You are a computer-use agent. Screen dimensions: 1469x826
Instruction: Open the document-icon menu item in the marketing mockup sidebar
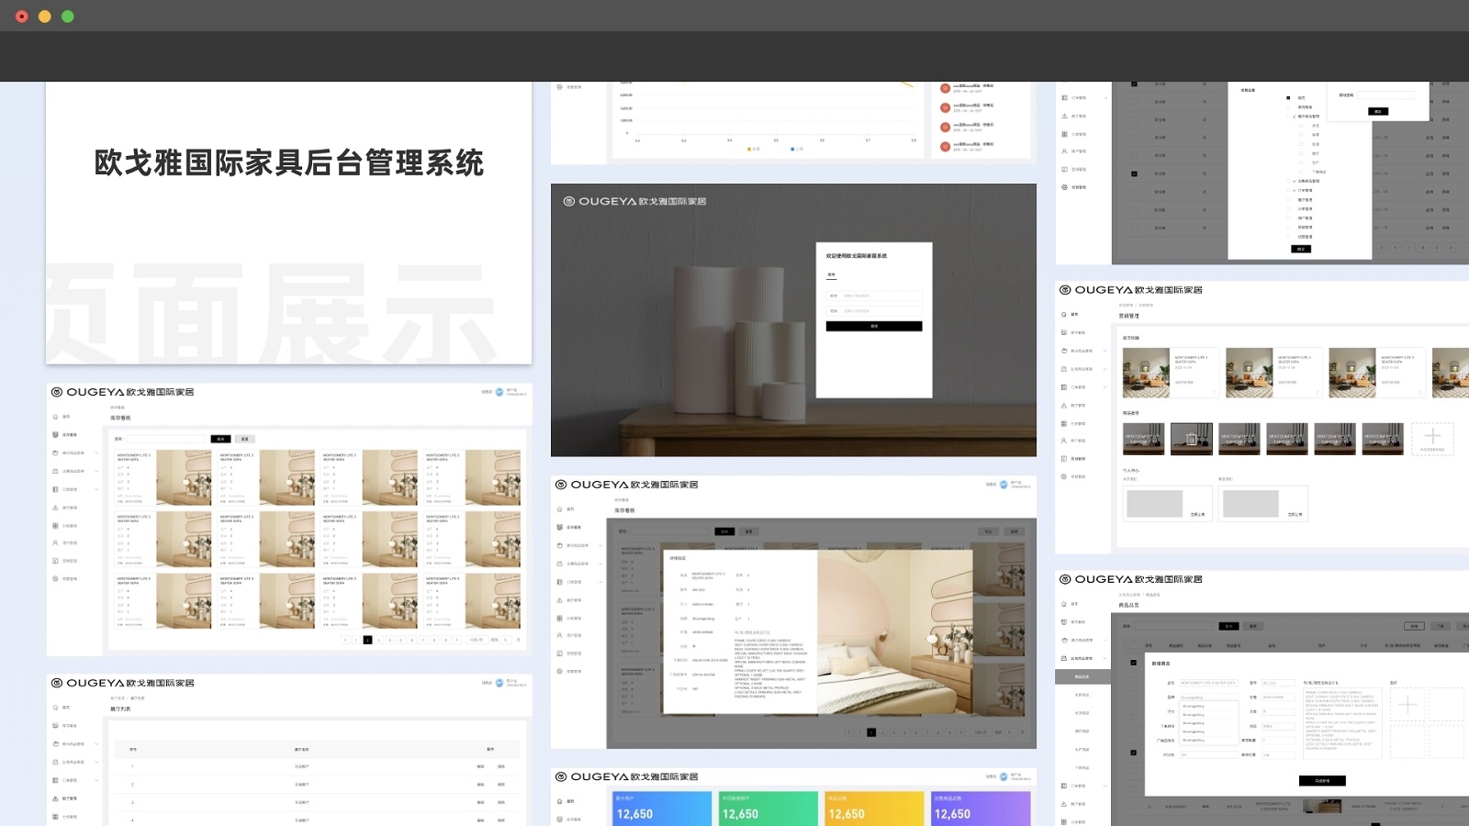[x=1074, y=459]
